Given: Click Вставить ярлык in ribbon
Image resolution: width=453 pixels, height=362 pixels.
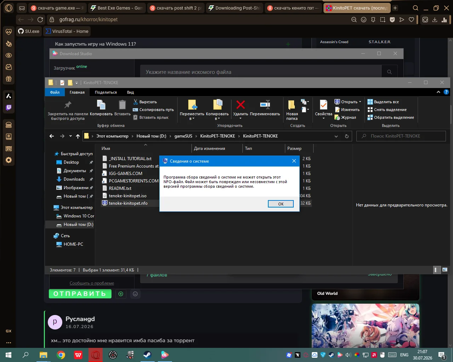Looking at the screenshot, I should tap(151, 117).
